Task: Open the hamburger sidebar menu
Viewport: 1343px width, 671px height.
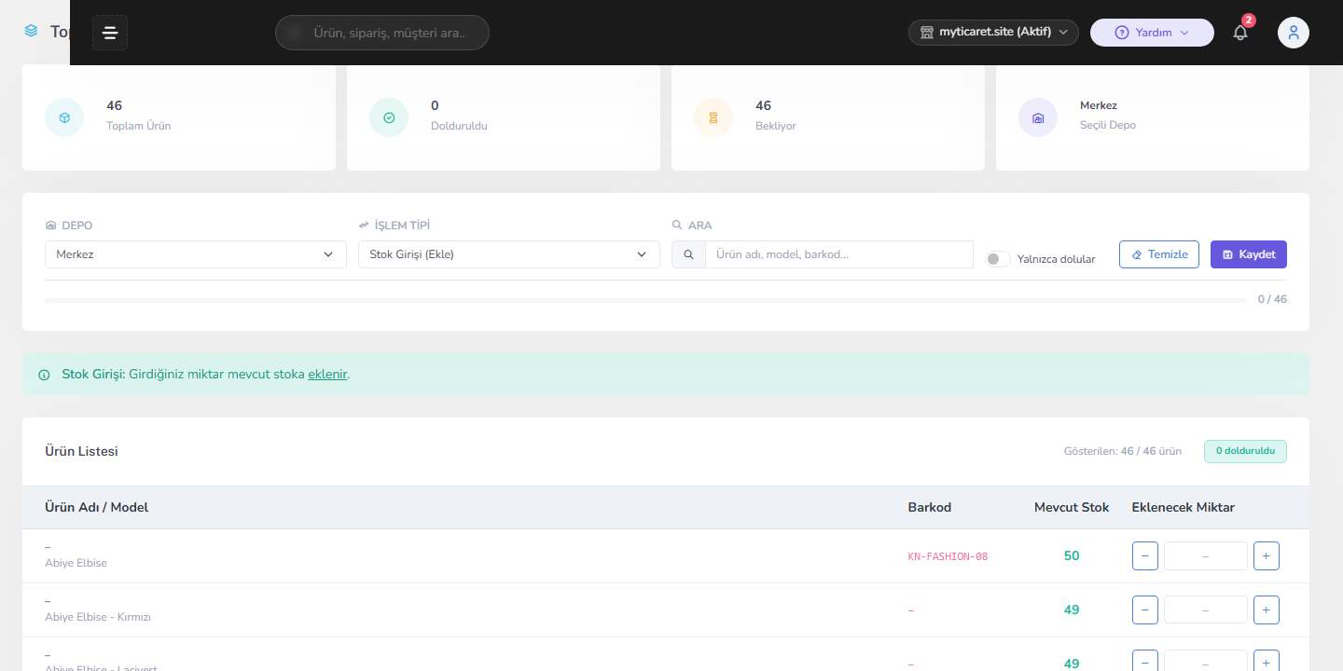Action: coord(110,33)
